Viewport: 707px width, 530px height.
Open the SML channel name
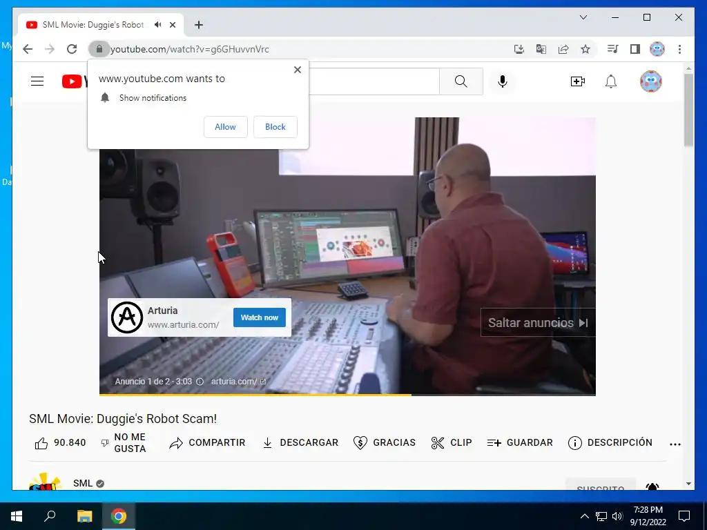click(x=83, y=483)
